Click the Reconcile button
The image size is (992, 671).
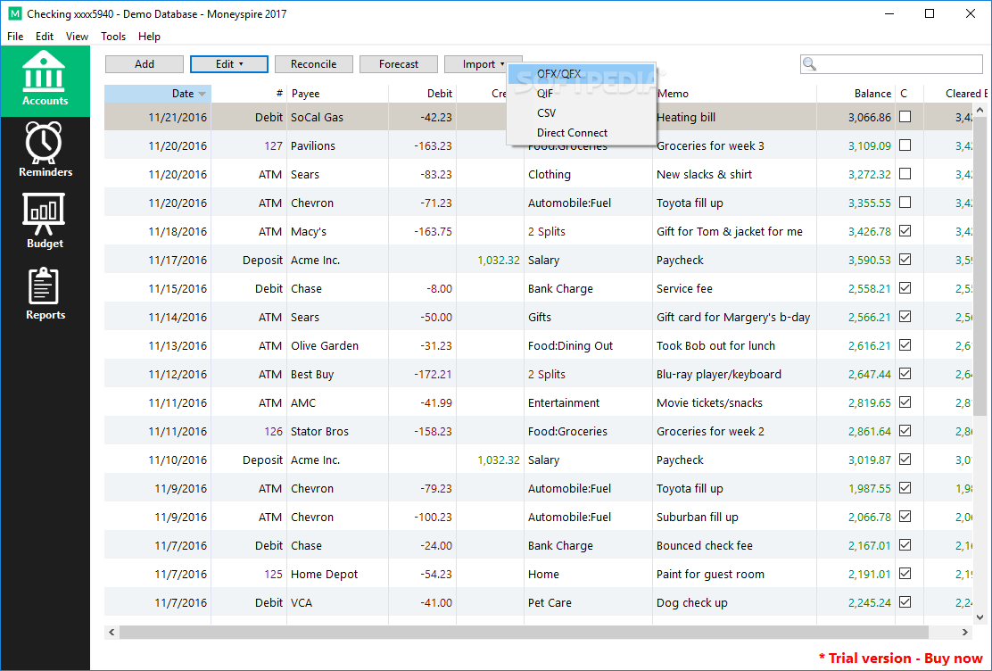pyautogui.click(x=314, y=64)
